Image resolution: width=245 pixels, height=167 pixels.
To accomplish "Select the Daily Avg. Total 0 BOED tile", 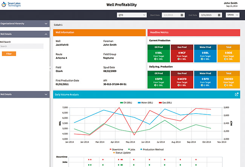I will pyautogui.click(x=228, y=80).
